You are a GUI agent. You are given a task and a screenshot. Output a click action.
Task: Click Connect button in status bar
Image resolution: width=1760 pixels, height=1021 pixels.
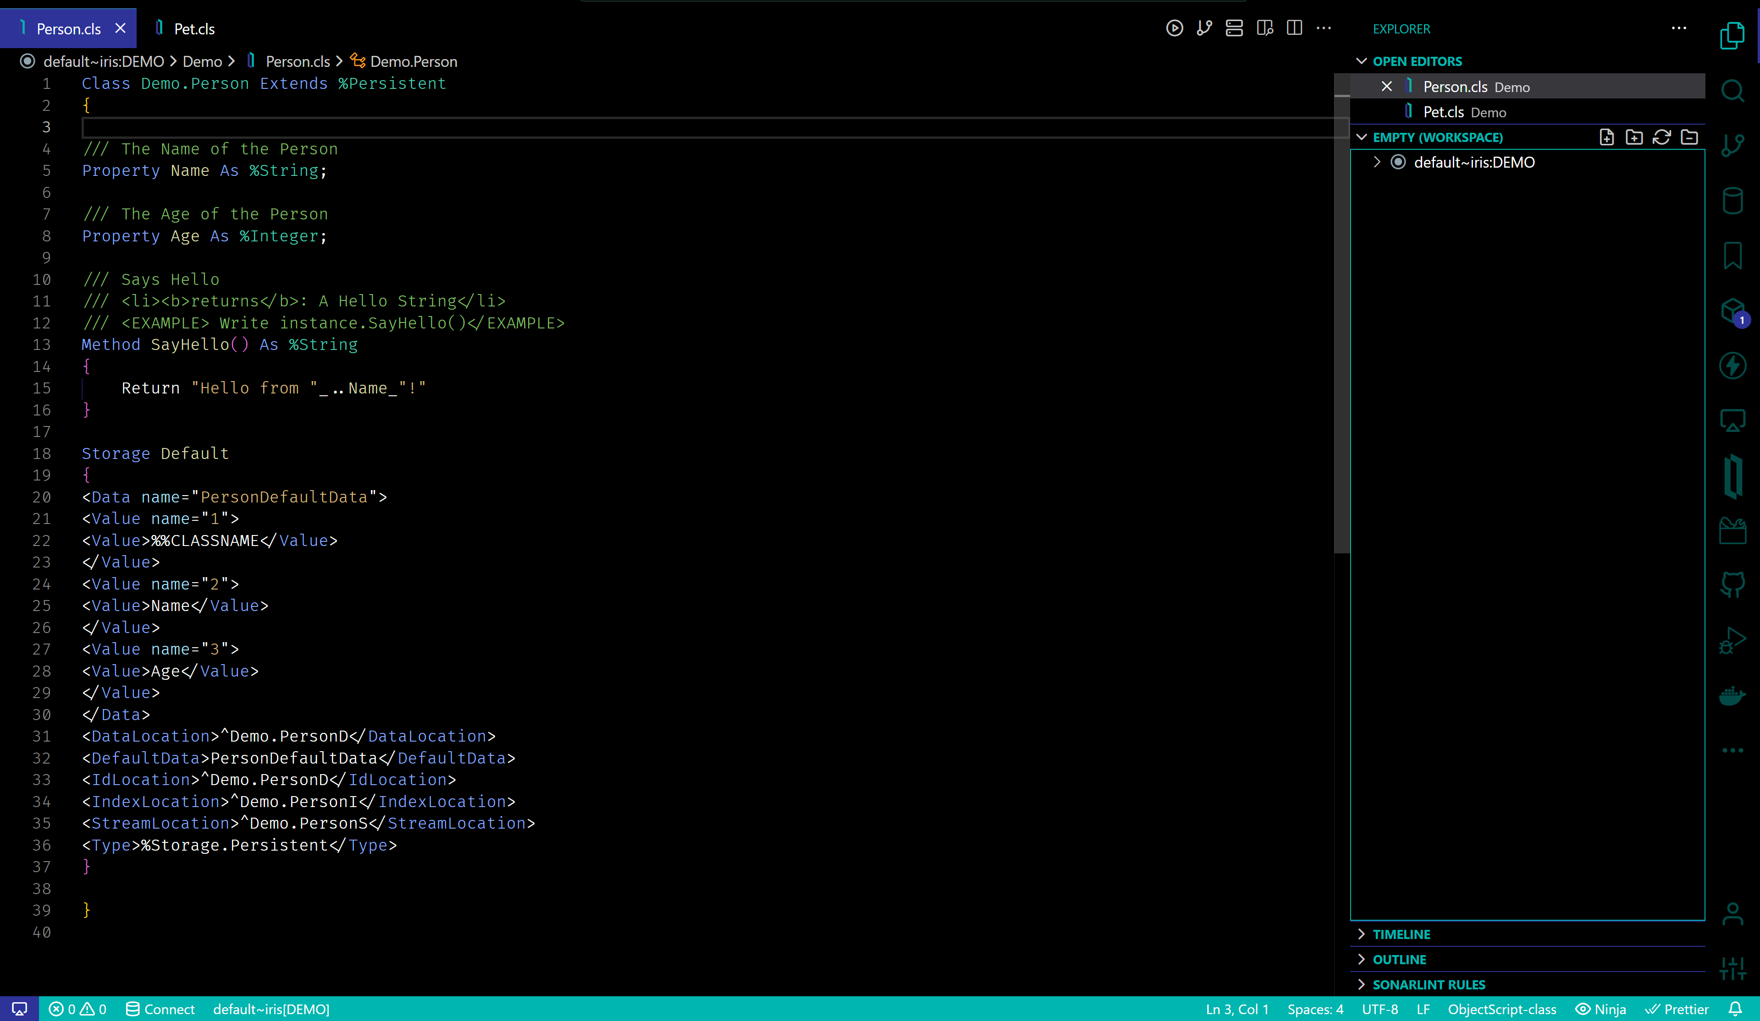160,1009
